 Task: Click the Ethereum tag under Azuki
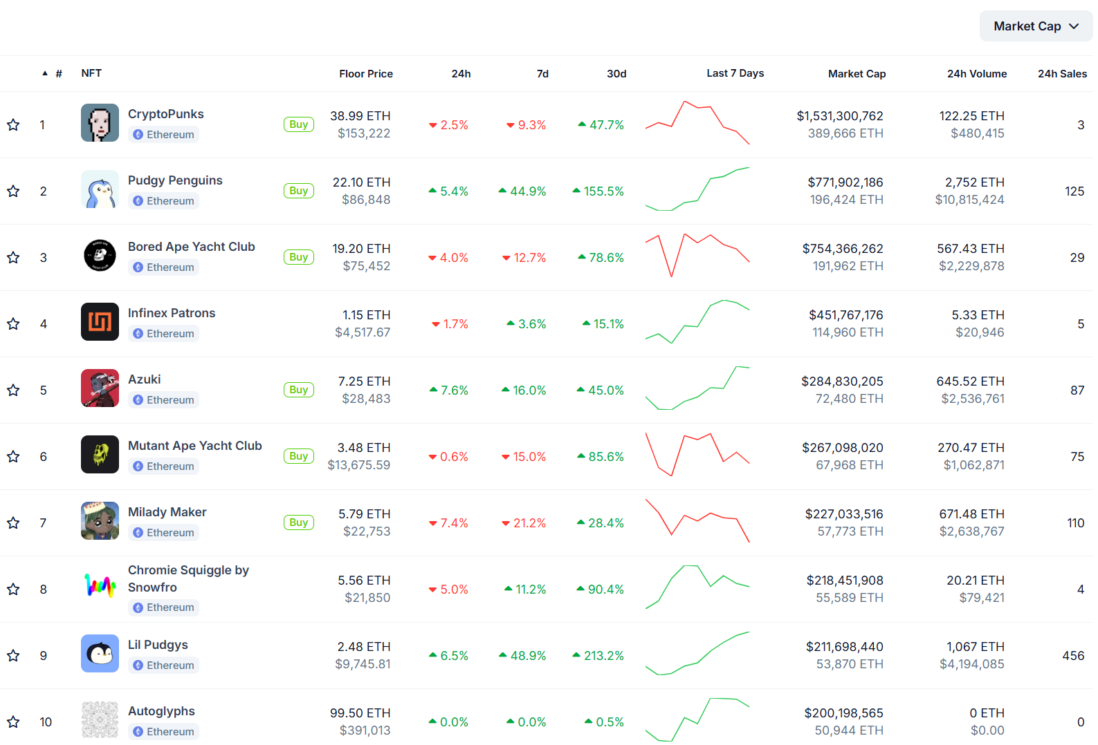click(163, 400)
